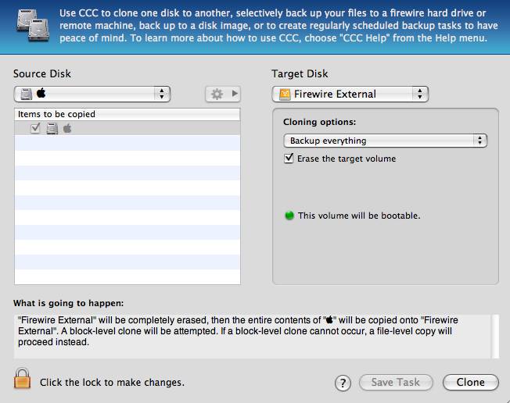Screen dimensions: 510x403
Task: Click the disk icon in Items list
Action: click(52, 129)
